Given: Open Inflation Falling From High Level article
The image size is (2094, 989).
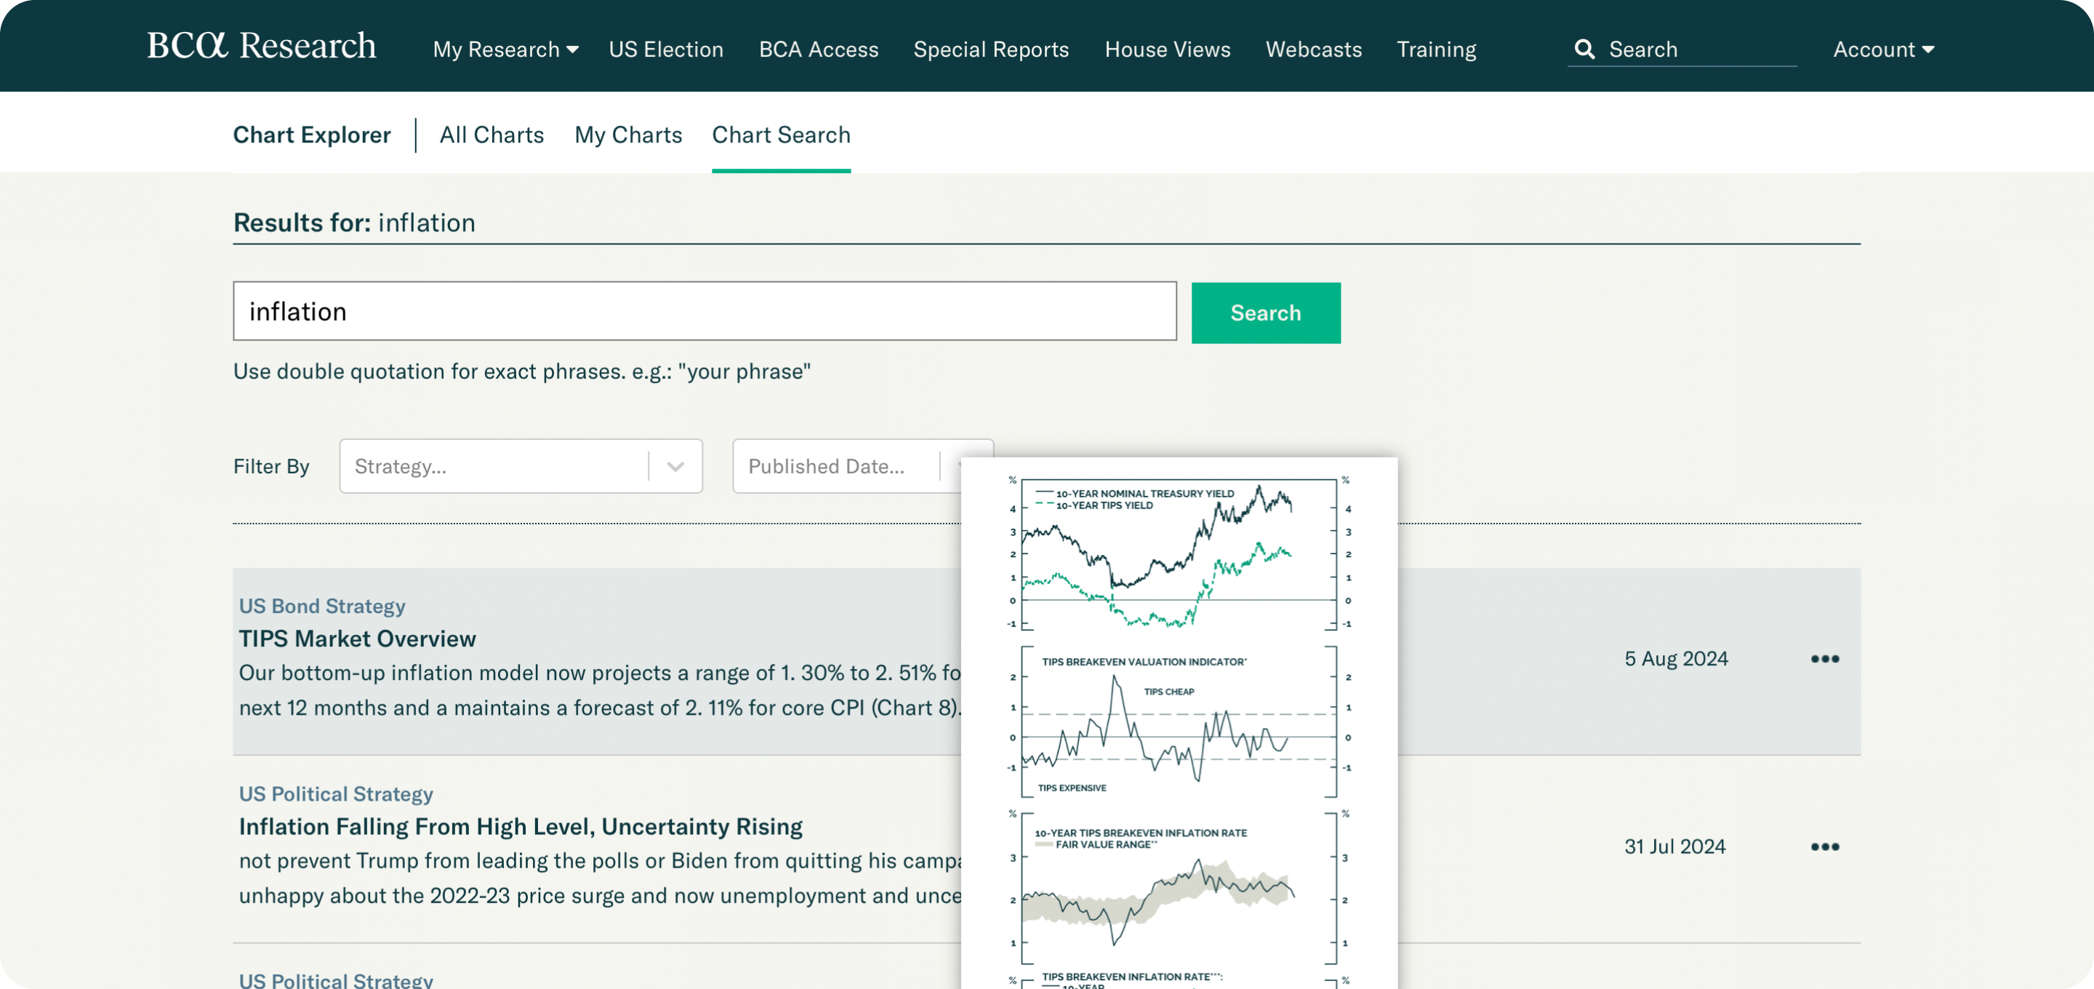Looking at the screenshot, I should point(521,827).
